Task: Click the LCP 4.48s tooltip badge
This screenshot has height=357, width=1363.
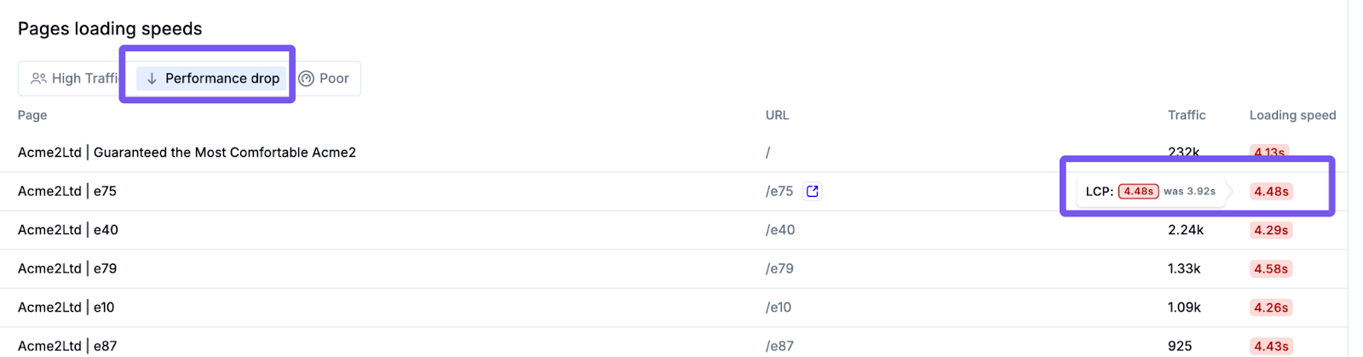Action: (1138, 192)
